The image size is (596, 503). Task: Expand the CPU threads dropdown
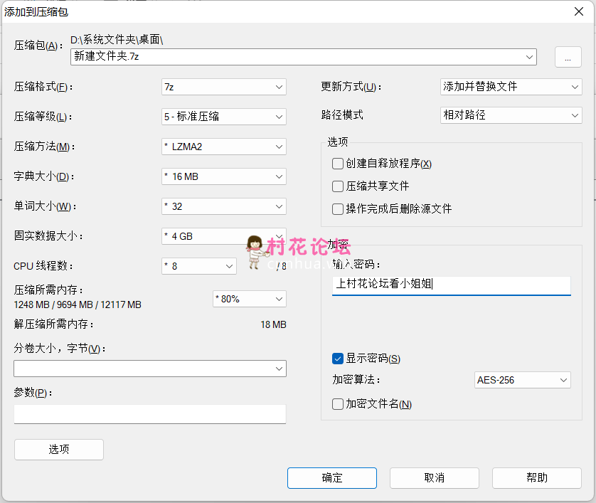pos(198,266)
